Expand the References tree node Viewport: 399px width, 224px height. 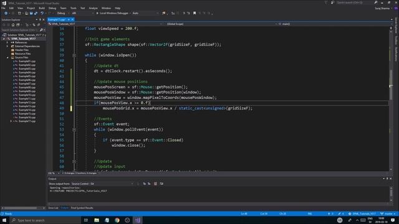coord(7,42)
